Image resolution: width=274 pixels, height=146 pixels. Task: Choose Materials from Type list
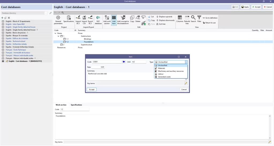click(x=171, y=68)
